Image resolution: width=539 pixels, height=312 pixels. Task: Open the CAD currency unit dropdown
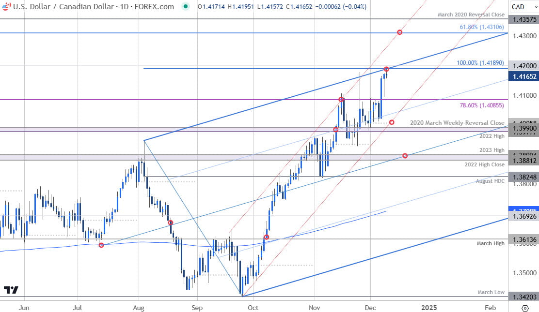point(518,7)
